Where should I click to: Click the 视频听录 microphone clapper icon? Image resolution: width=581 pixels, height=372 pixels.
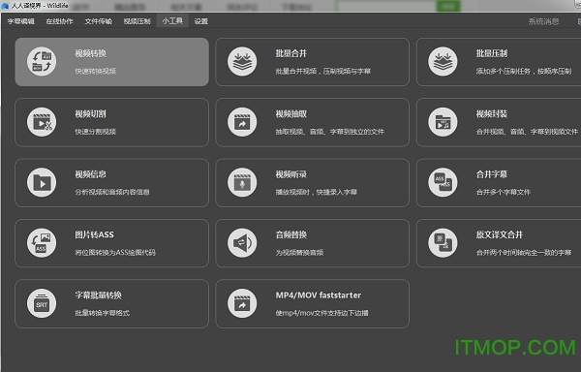[x=242, y=182]
